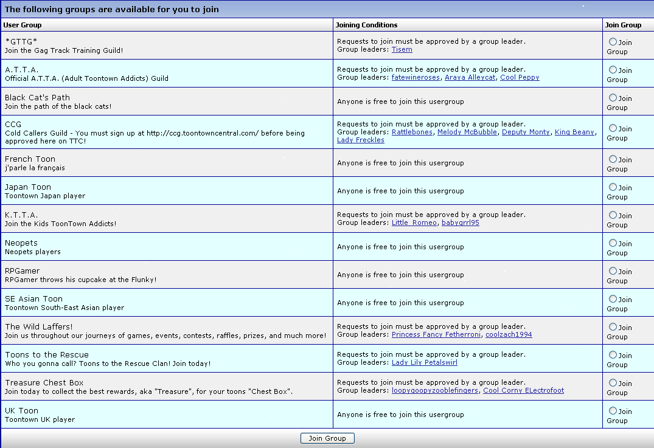Image resolution: width=654 pixels, height=448 pixels.
Task: Click the loopygoopyzooblefingers link
Action: [x=434, y=390]
